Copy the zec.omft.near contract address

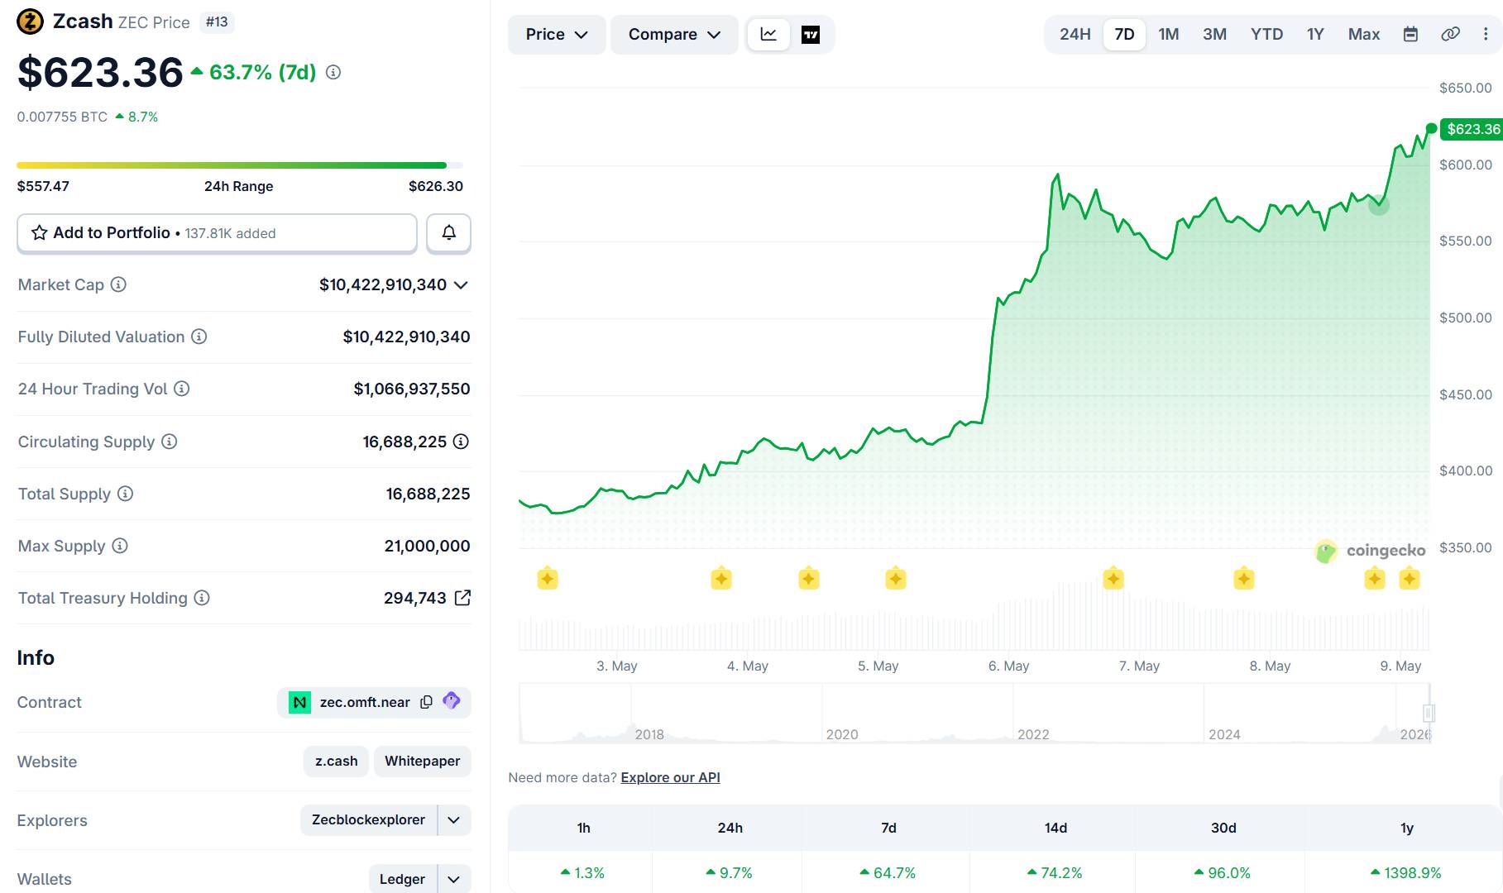click(427, 702)
